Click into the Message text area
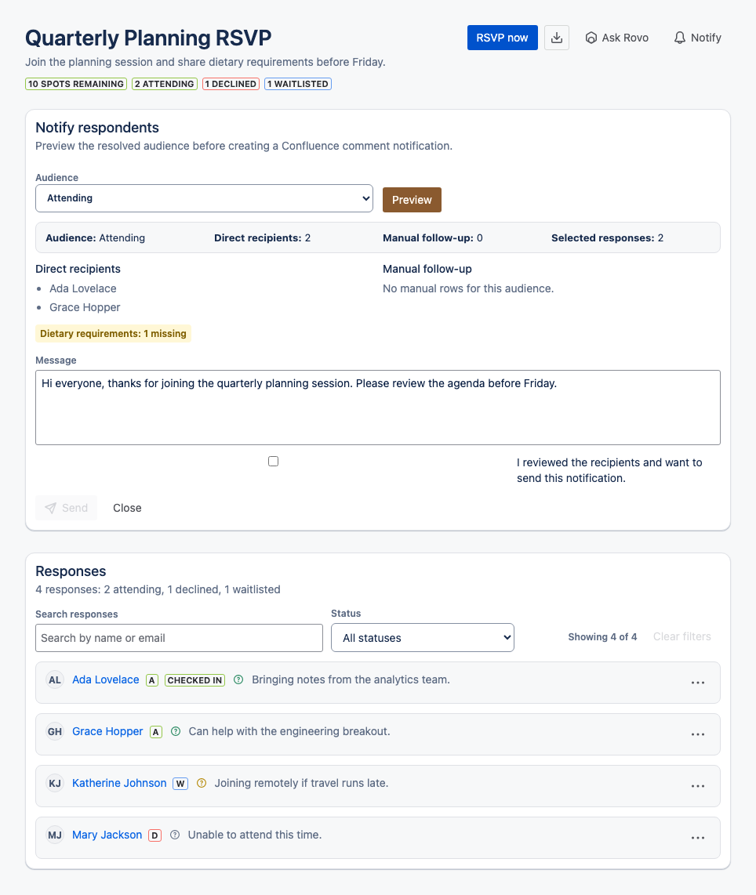Image resolution: width=756 pixels, height=895 pixels. [x=378, y=408]
